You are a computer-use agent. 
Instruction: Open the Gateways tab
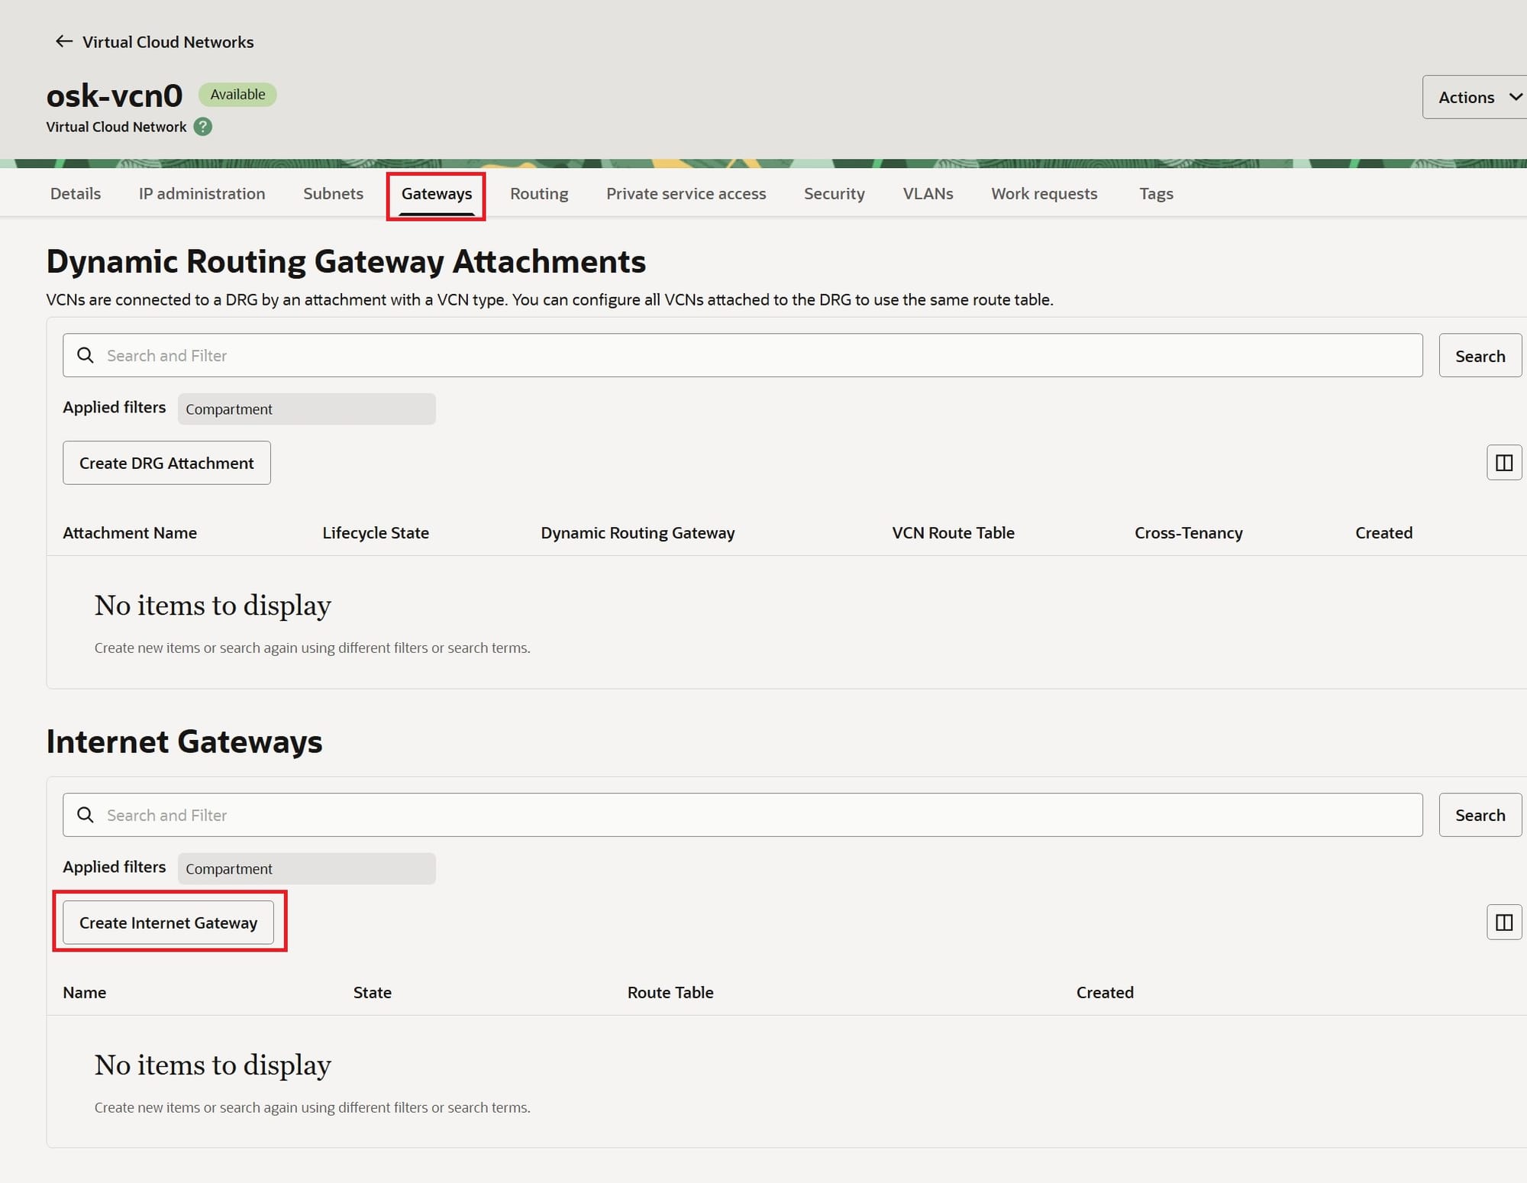436,194
